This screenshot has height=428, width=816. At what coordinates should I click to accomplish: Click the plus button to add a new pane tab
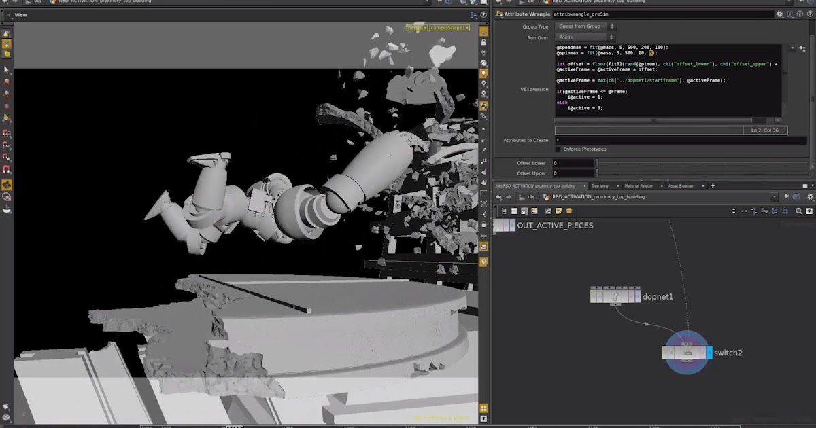[711, 185]
